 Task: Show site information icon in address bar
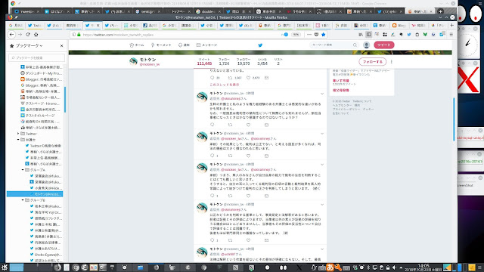73,35
